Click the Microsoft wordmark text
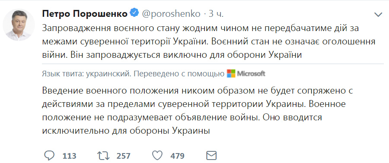This screenshot has height=163, width=389. pos(251,73)
